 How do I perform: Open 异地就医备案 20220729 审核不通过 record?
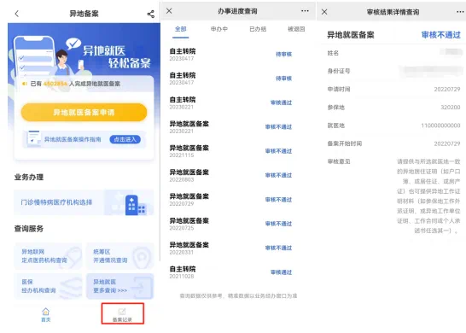[230, 200]
